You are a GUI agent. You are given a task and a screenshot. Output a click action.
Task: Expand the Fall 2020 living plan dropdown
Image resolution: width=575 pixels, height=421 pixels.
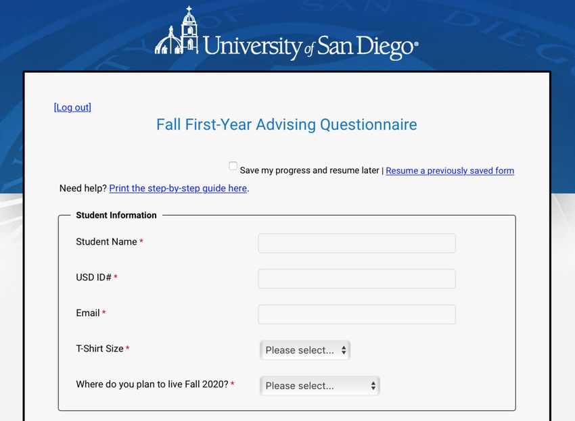(x=320, y=385)
